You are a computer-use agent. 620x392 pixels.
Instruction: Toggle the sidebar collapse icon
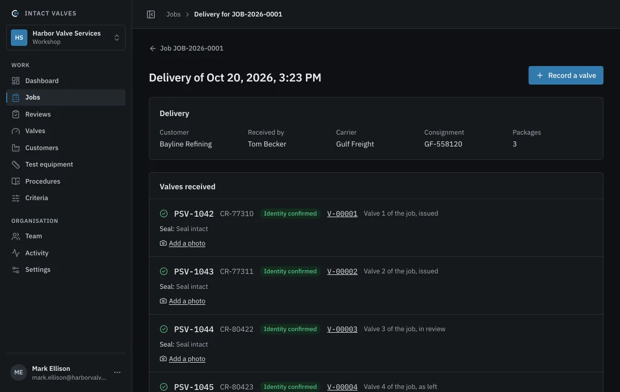point(151,14)
